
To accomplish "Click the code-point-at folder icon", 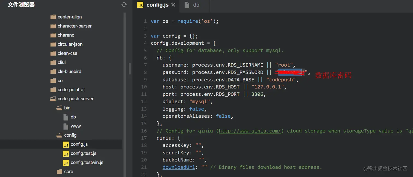I will [x=53, y=90].
